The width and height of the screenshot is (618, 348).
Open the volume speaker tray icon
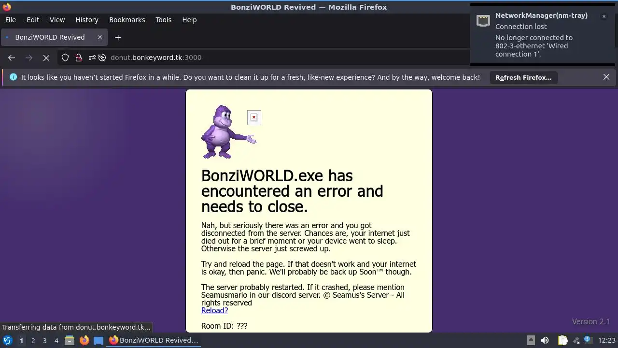click(545, 340)
